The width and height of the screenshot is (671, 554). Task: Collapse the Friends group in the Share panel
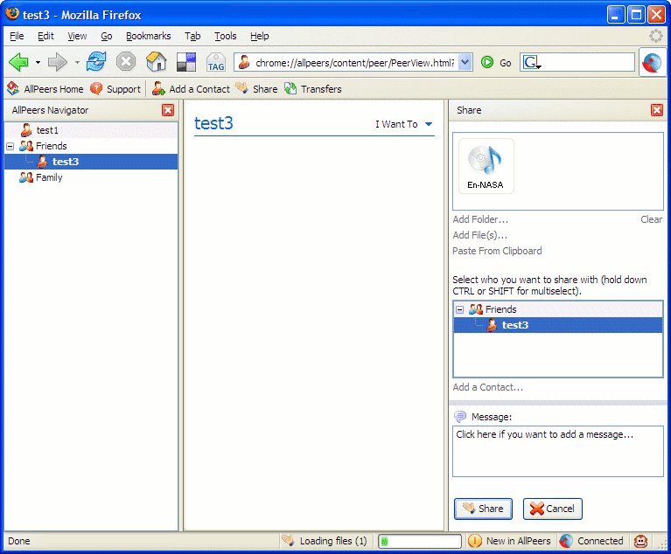tap(459, 309)
